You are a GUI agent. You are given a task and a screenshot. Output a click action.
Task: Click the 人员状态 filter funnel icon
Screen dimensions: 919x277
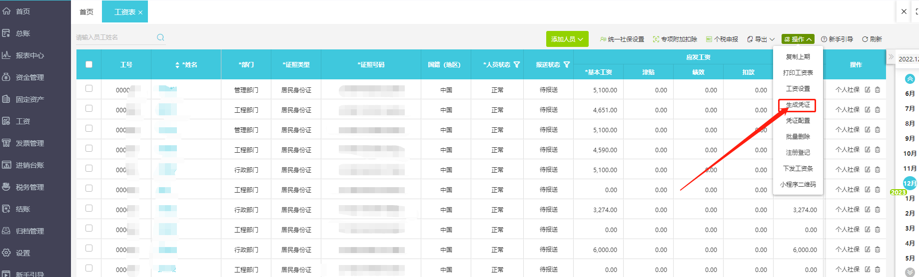pyautogui.click(x=517, y=65)
